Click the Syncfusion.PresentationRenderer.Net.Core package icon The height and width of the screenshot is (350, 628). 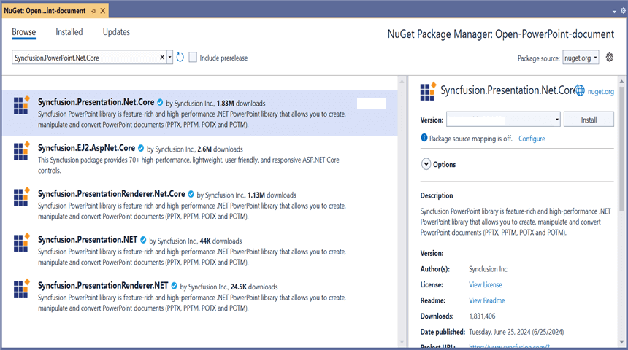coord(22,197)
